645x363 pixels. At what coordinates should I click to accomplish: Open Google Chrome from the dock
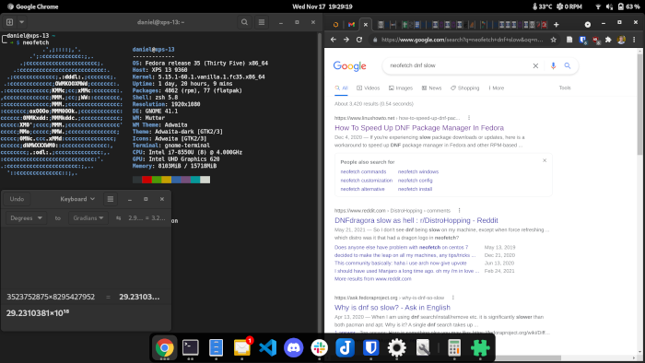point(164,347)
